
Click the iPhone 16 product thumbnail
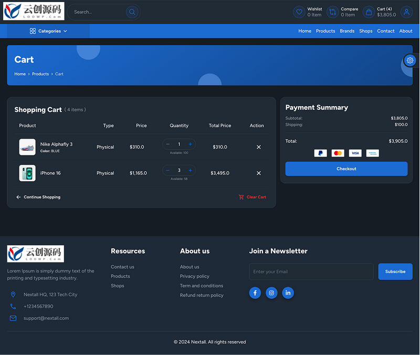click(27, 173)
